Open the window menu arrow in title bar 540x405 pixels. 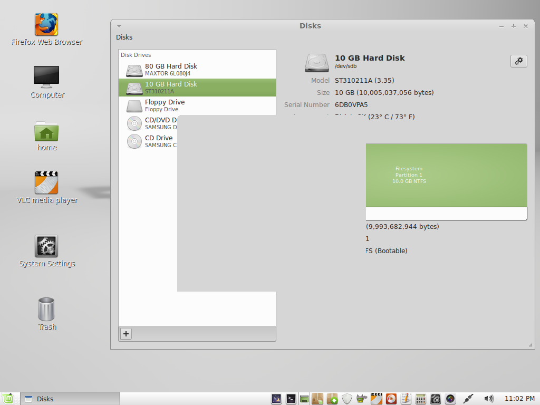coord(119,26)
